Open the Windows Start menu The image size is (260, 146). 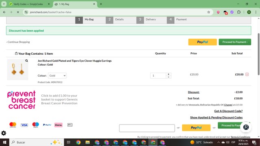(4, 142)
